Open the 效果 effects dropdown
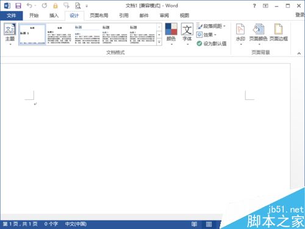Viewport: 305px width, 229px height. (206, 35)
